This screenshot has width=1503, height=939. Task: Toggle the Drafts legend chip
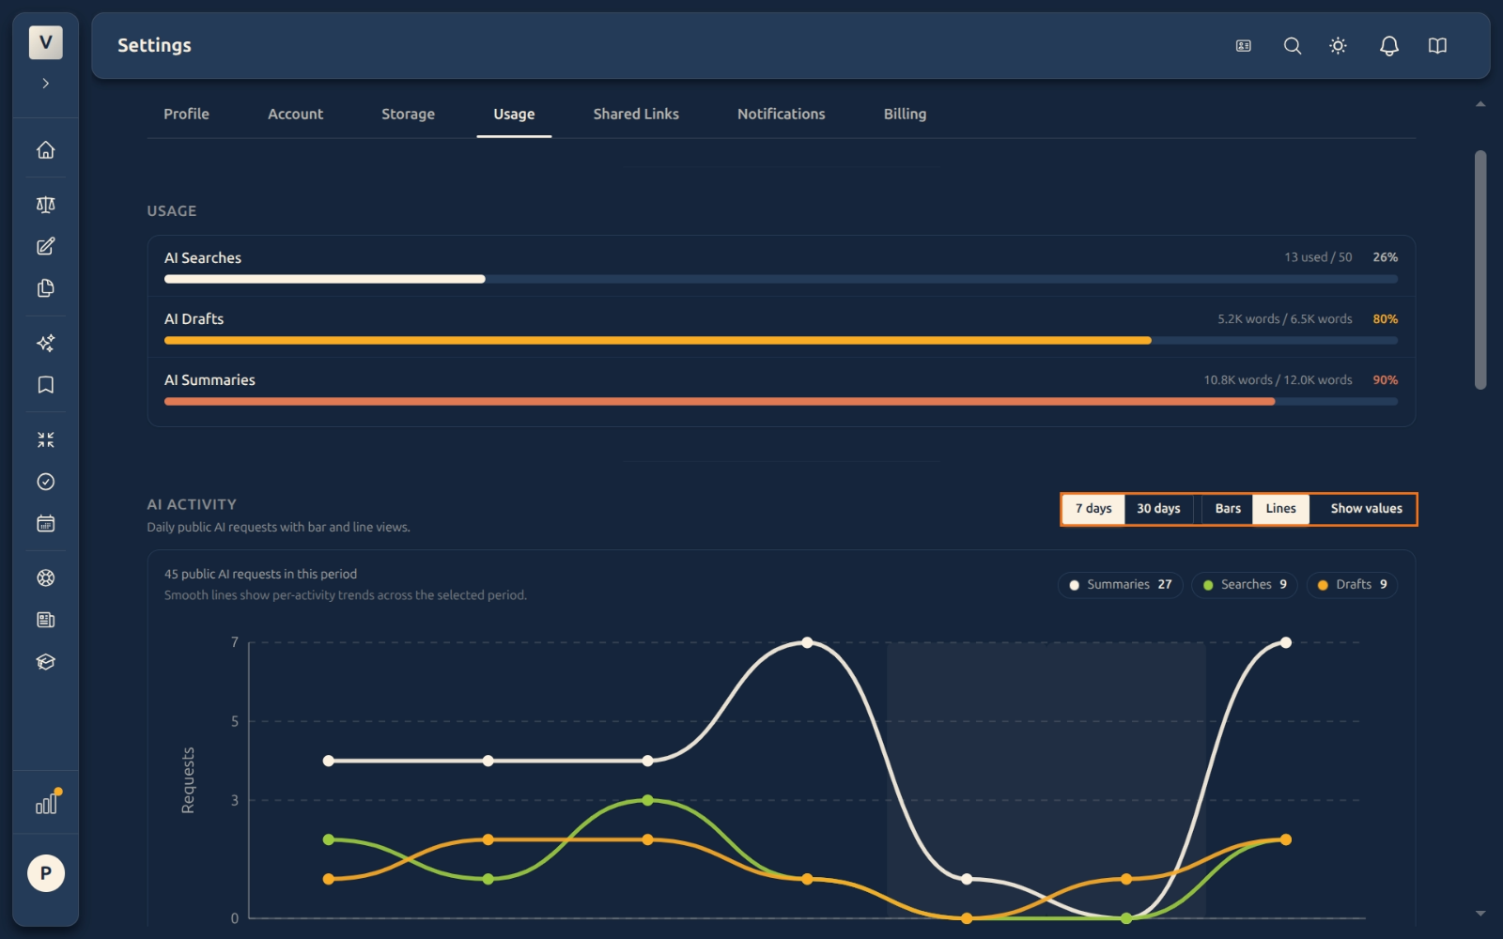[1352, 585]
